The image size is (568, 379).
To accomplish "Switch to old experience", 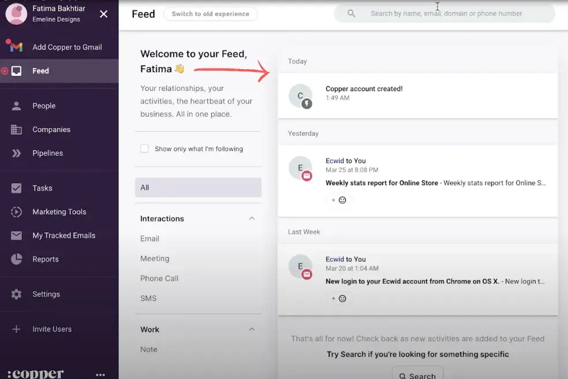I will click(x=210, y=13).
